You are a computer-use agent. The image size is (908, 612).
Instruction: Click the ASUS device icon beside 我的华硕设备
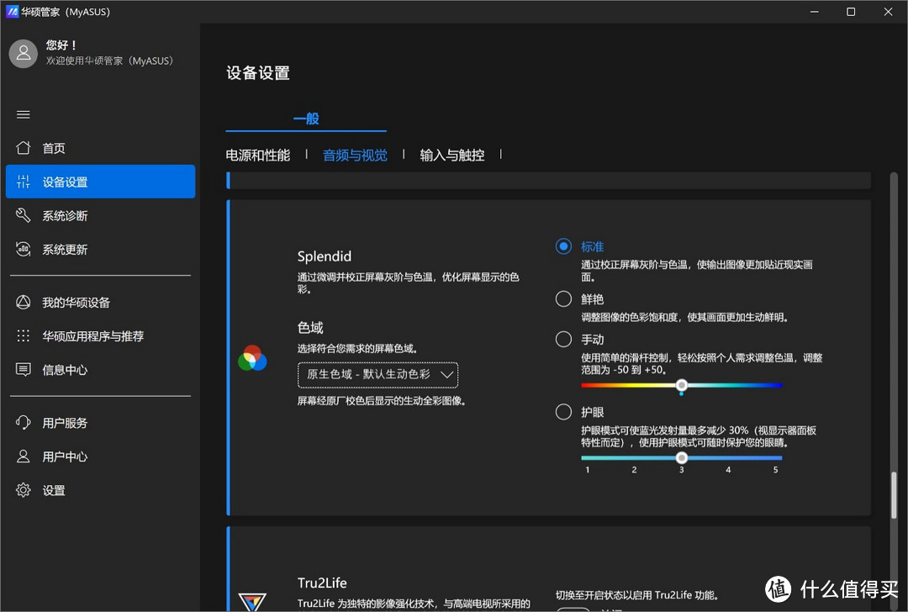click(24, 303)
